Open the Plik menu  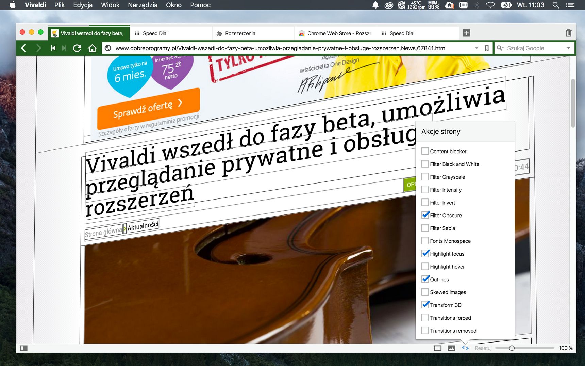click(60, 5)
